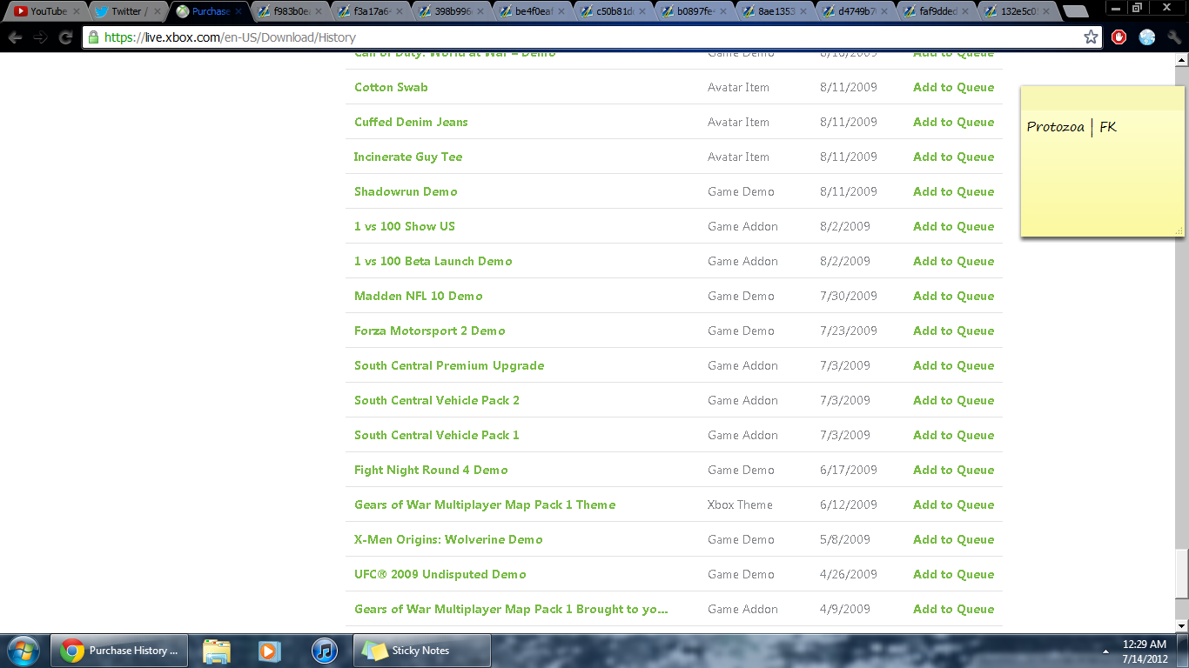Image resolution: width=1189 pixels, height=668 pixels.
Task: Click the 6/17/2009 date for Fight Night
Action: (x=849, y=470)
